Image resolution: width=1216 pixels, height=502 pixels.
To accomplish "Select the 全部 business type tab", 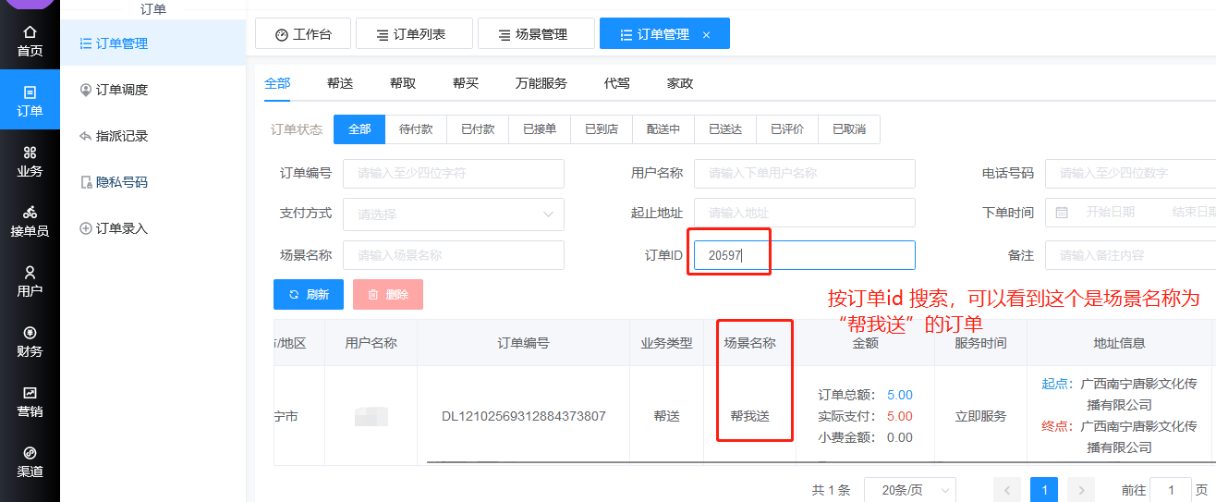I will tap(277, 83).
